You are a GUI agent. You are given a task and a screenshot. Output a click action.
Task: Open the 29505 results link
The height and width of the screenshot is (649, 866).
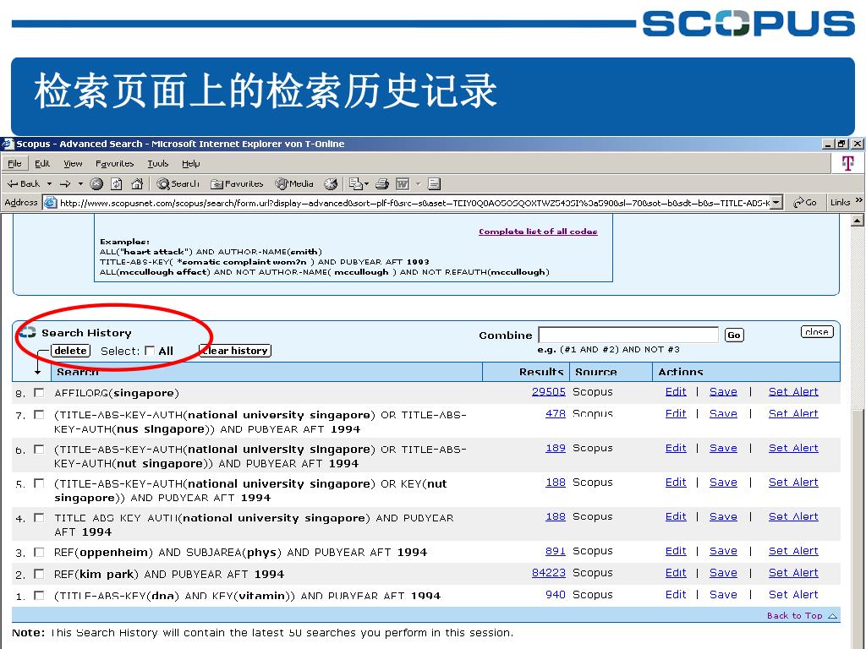[x=548, y=391]
